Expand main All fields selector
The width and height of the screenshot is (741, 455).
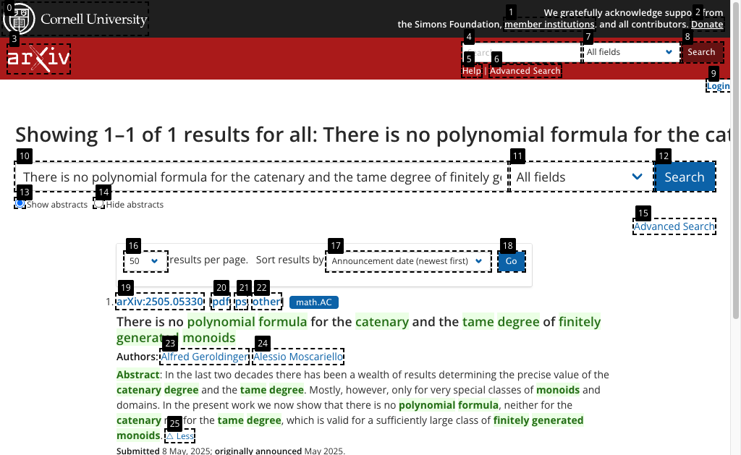[581, 177]
